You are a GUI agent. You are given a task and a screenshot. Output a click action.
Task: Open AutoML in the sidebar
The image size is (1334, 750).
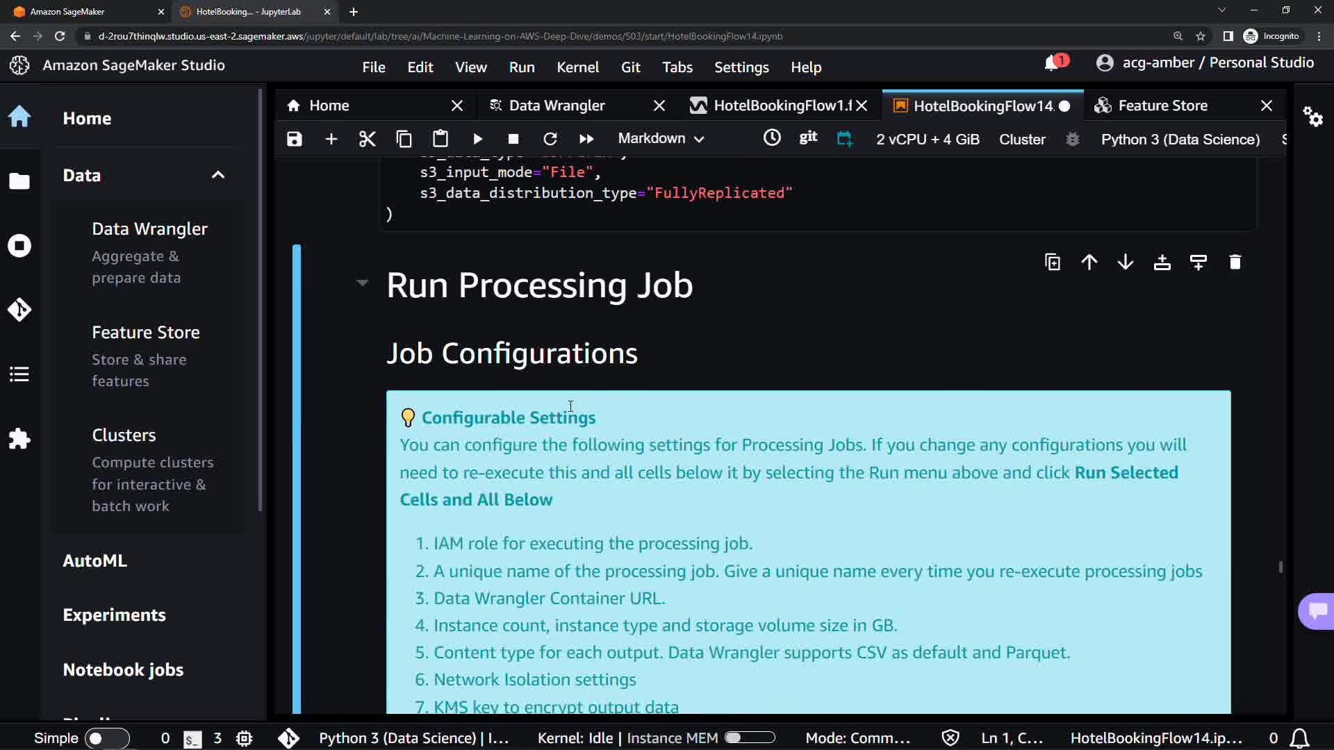click(x=95, y=560)
